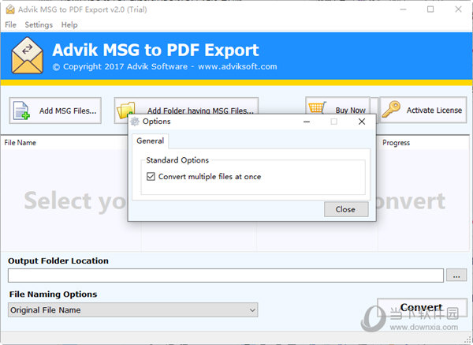Select the General tab in Options

pyautogui.click(x=151, y=141)
